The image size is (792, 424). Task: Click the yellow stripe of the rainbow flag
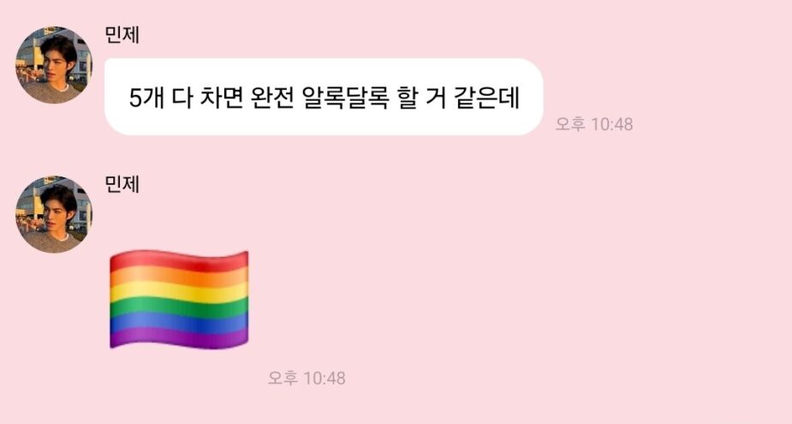click(x=179, y=292)
